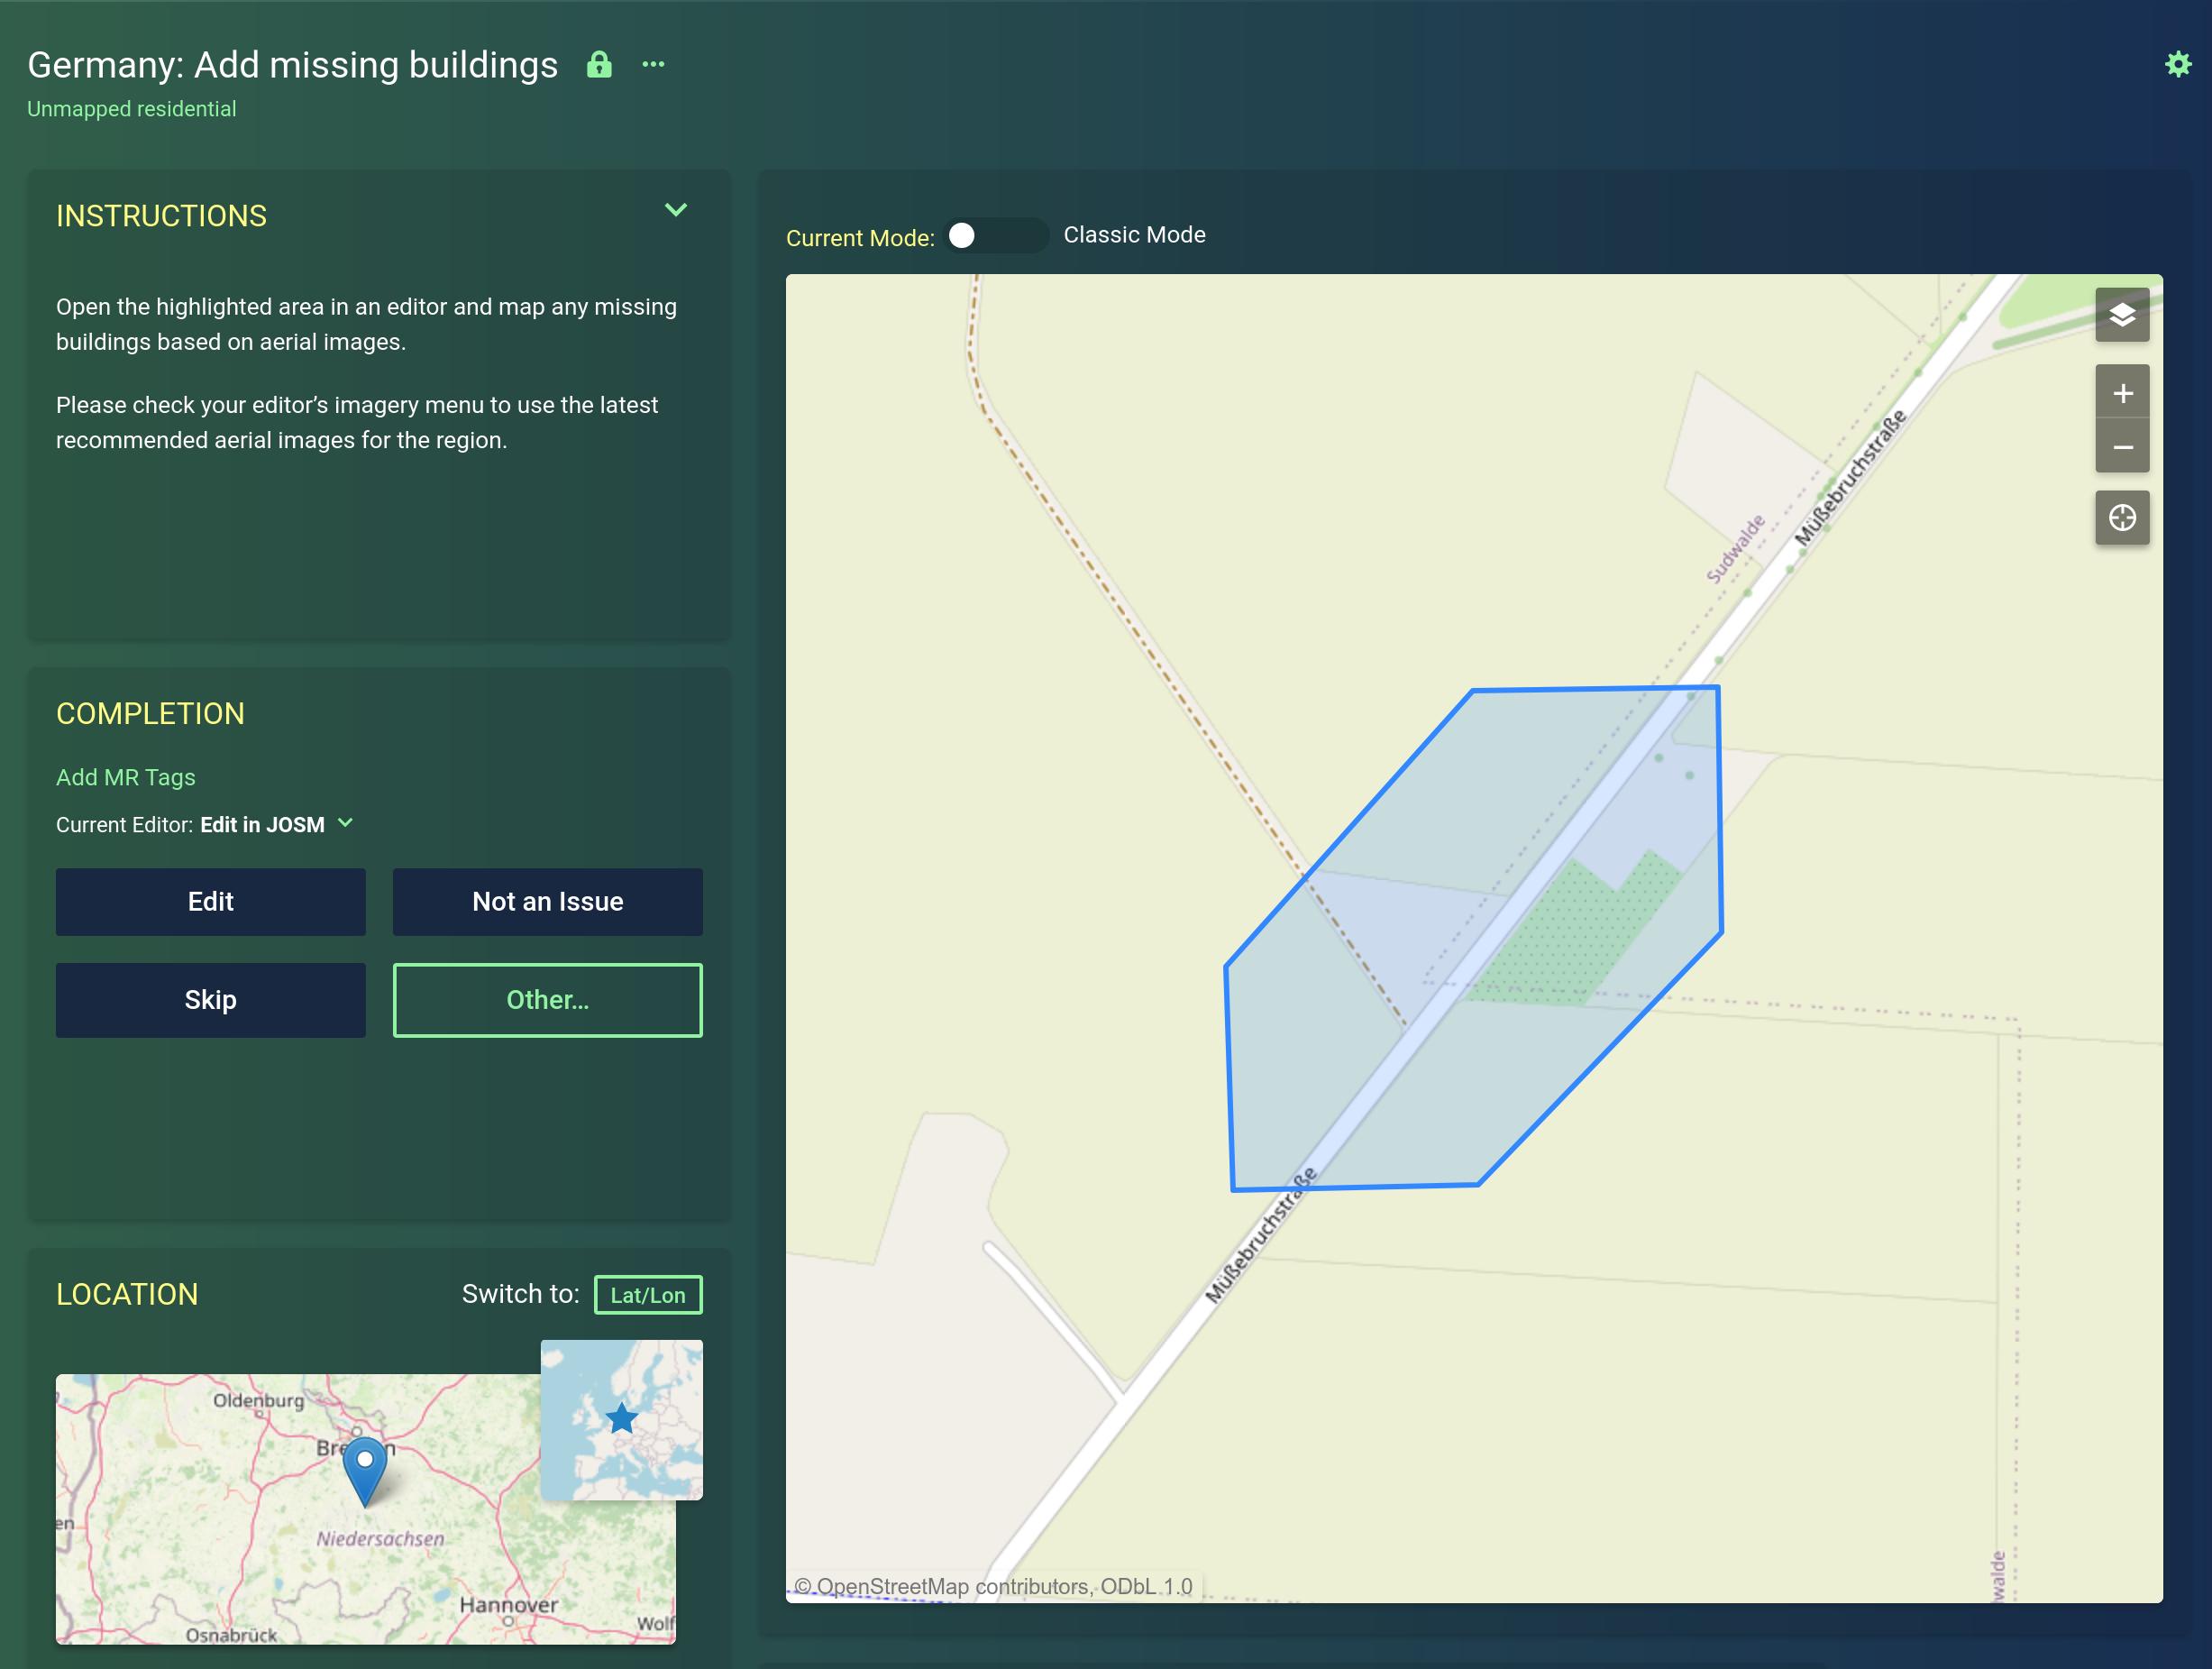Click the Unmapped residential challenge link

click(x=131, y=109)
